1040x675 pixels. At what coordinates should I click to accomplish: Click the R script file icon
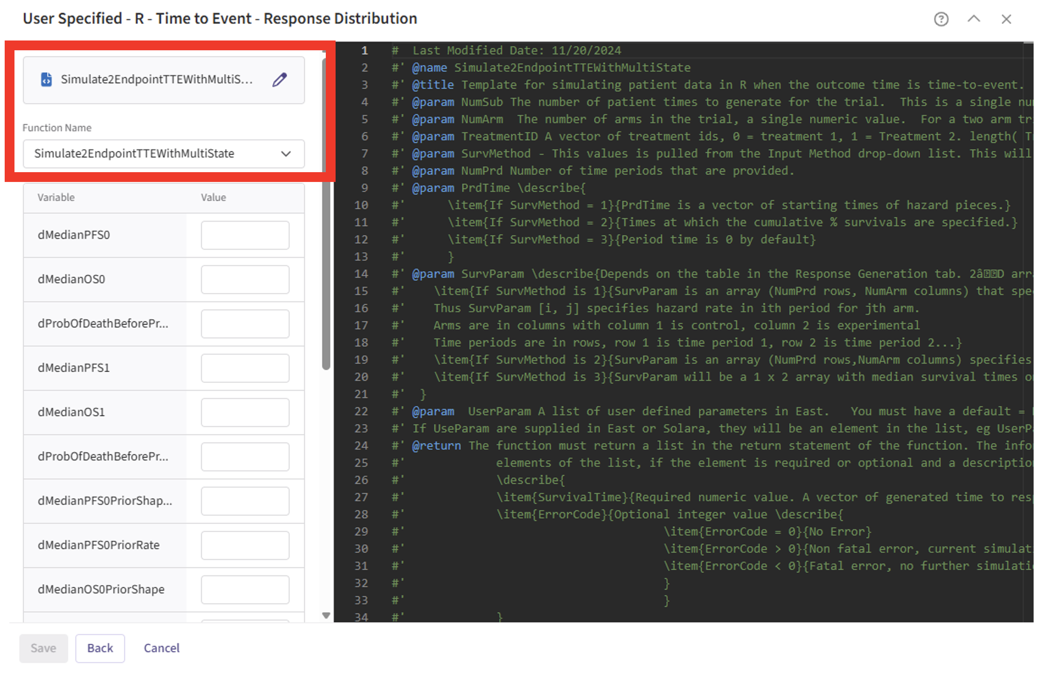coord(46,80)
